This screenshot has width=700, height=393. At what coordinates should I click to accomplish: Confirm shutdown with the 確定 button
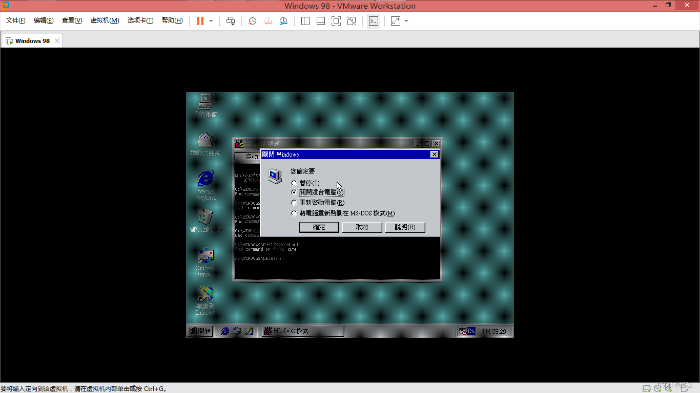coord(319,227)
